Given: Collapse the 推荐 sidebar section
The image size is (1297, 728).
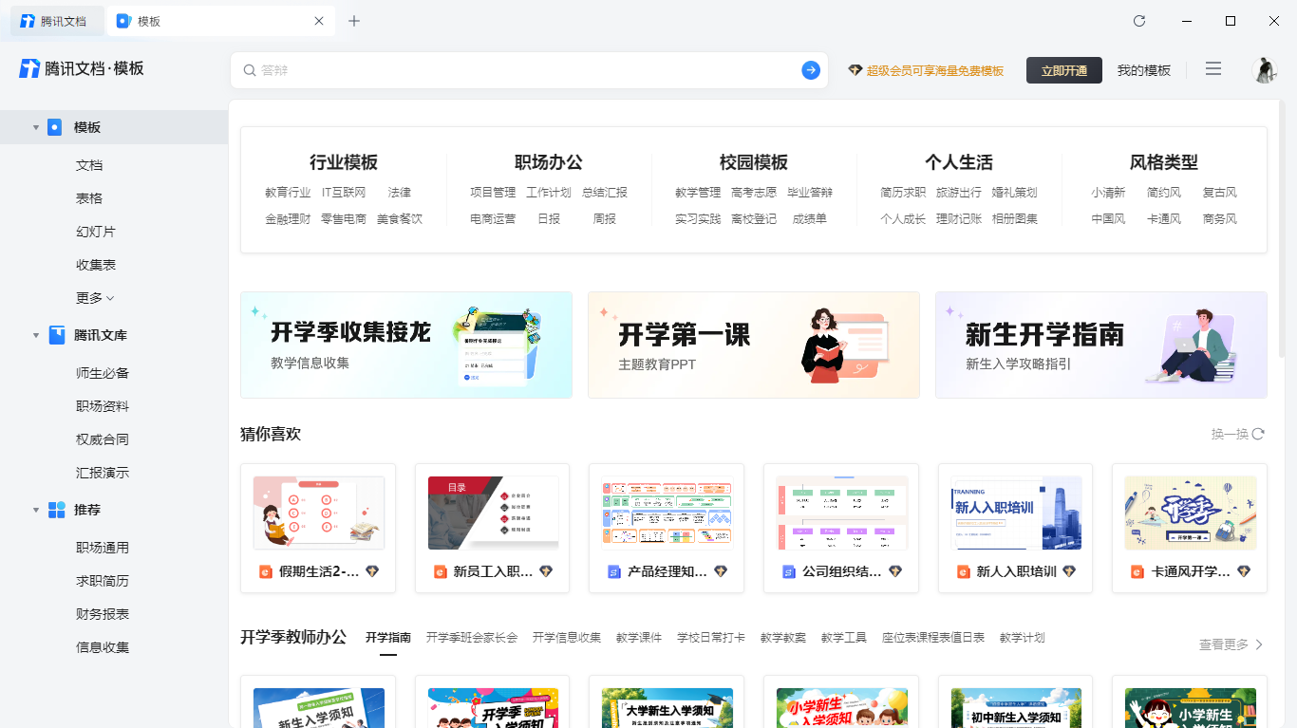Looking at the screenshot, I should click(x=36, y=510).
